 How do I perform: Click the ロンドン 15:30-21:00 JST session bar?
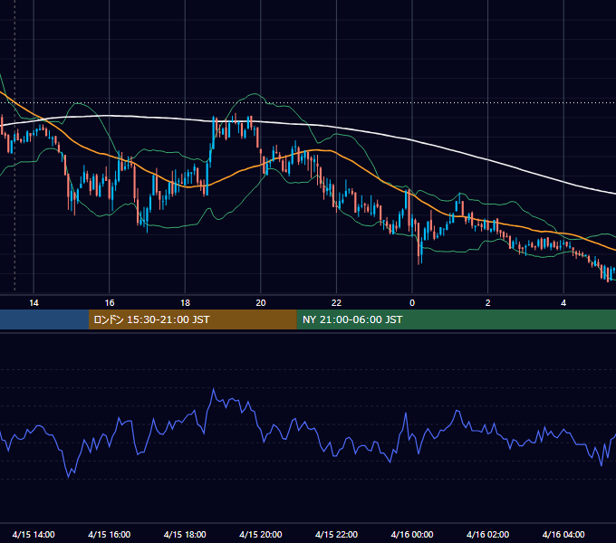192,319
